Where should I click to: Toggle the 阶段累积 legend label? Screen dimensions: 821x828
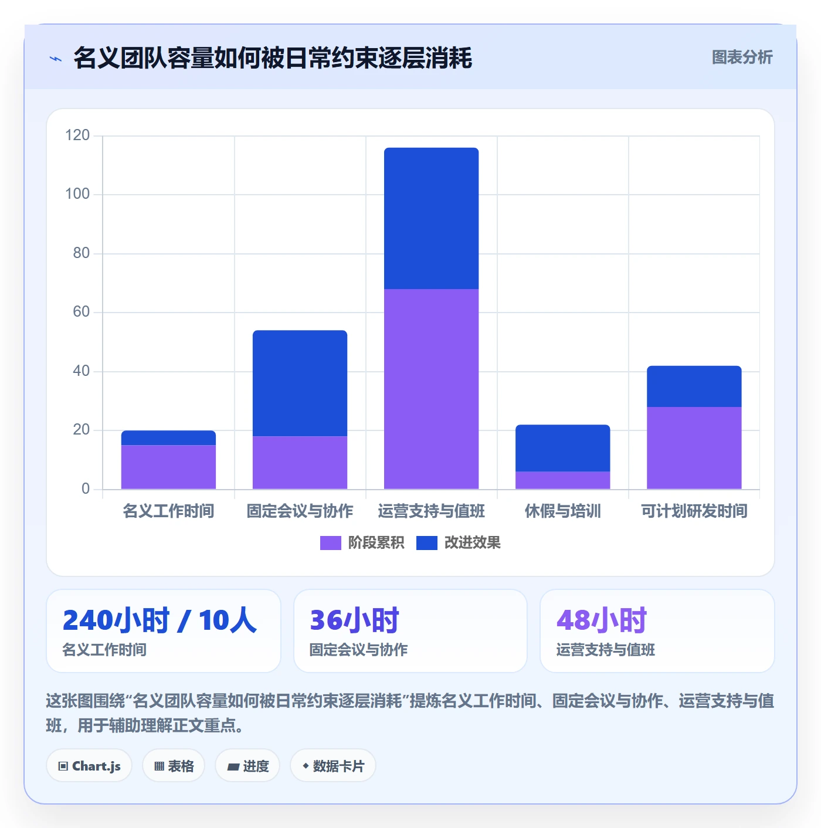376,543
